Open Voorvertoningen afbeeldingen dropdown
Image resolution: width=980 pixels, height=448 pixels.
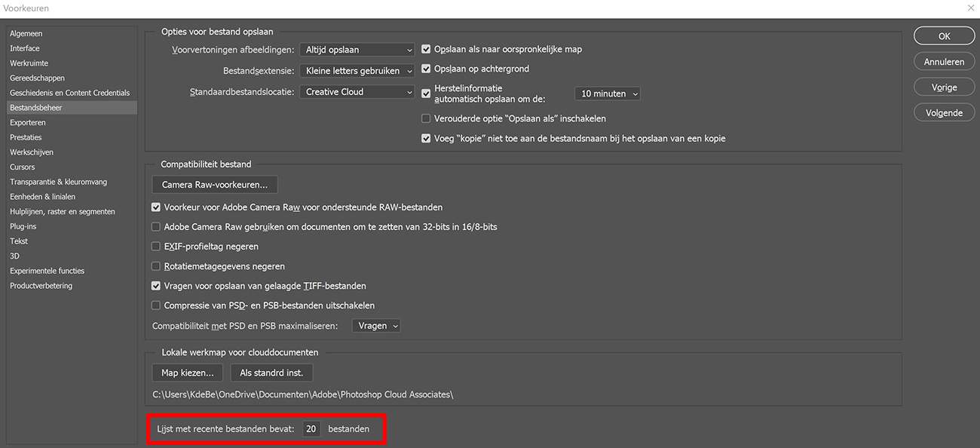357,50
